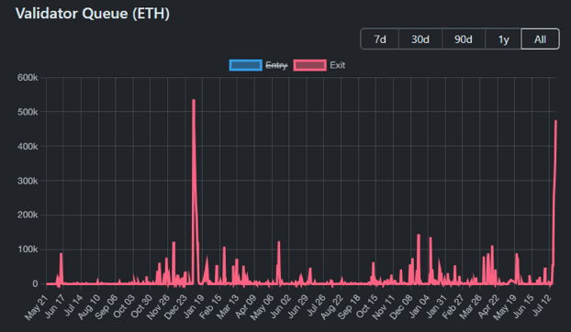The image size is (571, 332).
Task: Choose the 90d time range
Action: (464, 39)
